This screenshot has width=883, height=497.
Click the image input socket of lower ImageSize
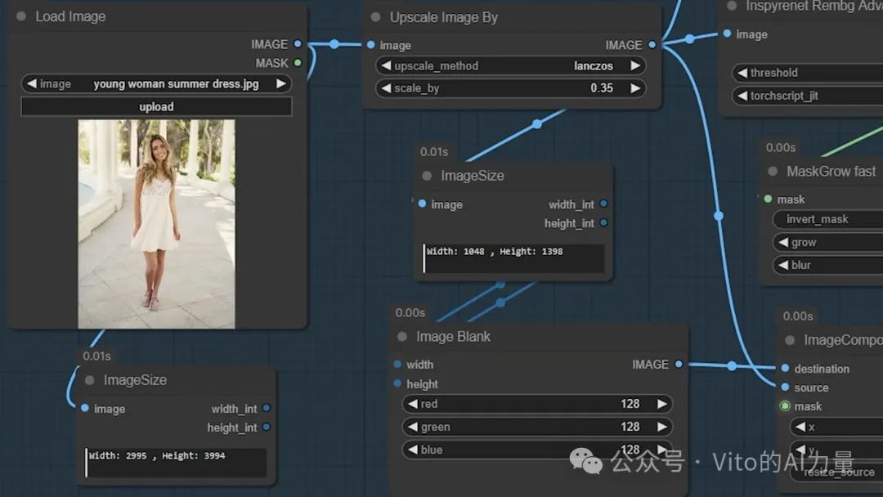tap(85, 408)
